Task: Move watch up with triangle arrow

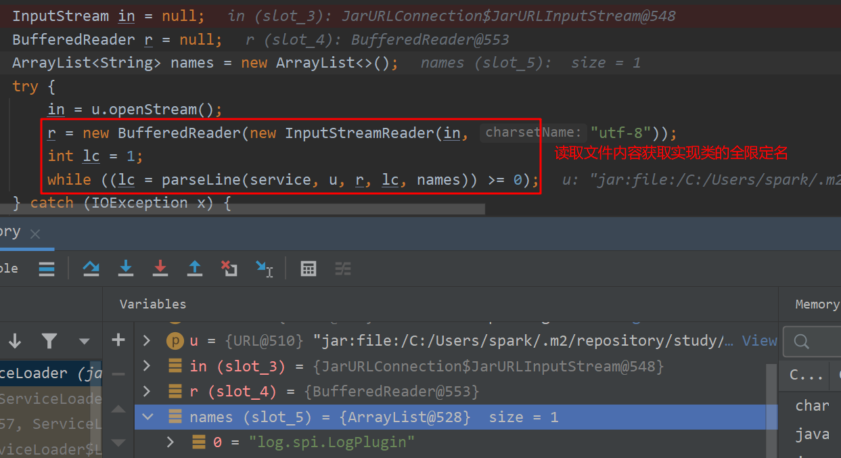Action: click(x=118, y=409)
